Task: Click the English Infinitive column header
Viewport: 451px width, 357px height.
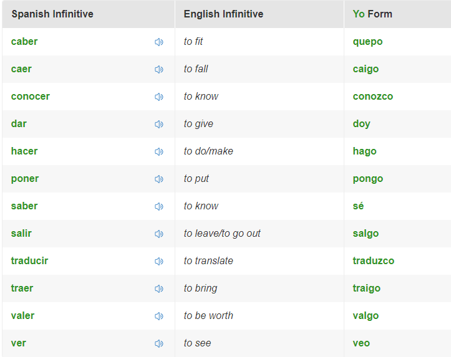Action: (223, 14)
